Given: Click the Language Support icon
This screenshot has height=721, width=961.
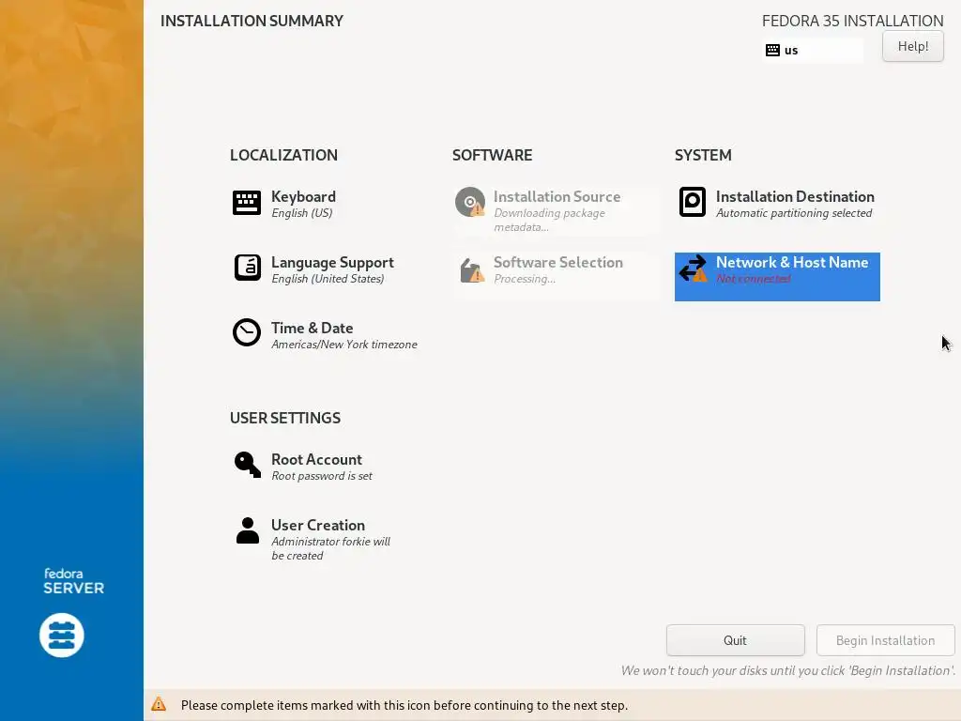Looking at the screenshot, I should coord(247,268).
